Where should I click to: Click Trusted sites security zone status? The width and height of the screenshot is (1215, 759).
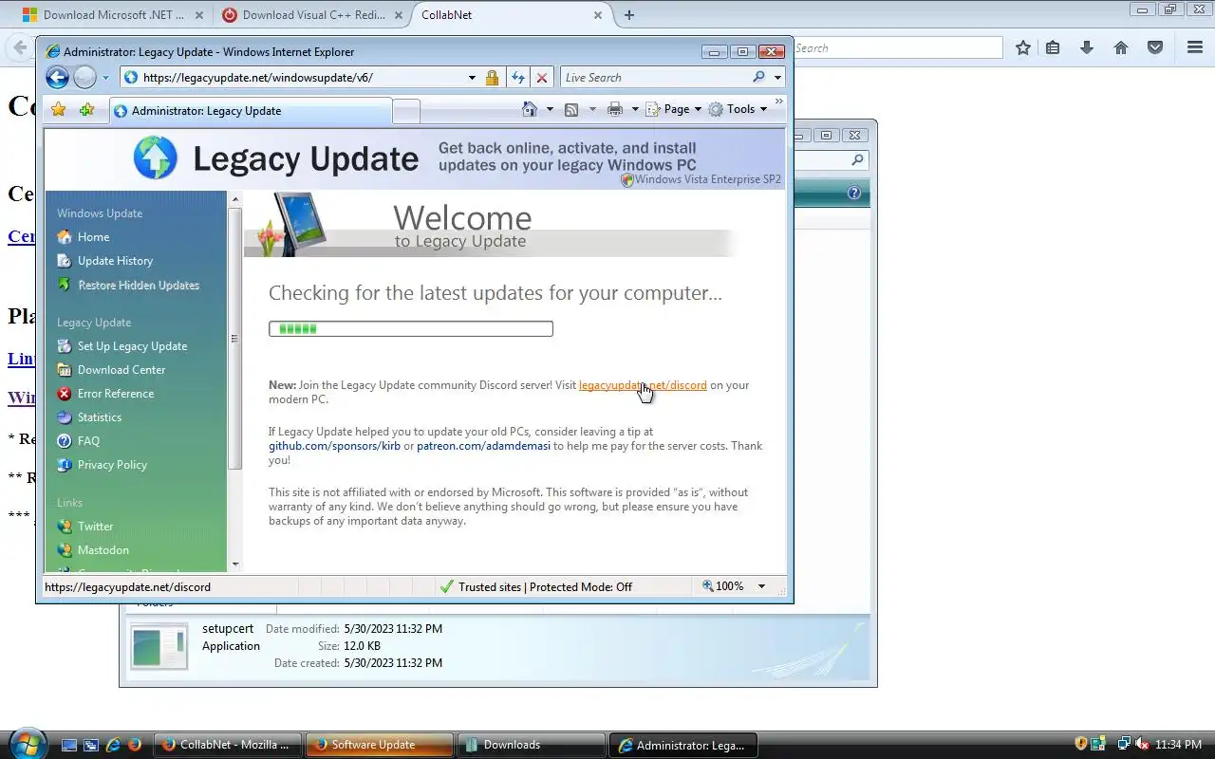point(535,587)
